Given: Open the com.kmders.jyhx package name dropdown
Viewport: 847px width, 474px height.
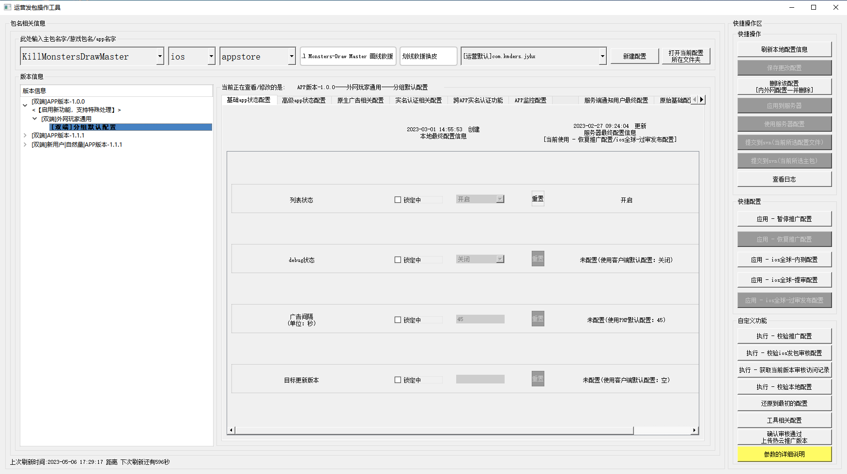Looking at the screenshot, I should click(602, 56).
